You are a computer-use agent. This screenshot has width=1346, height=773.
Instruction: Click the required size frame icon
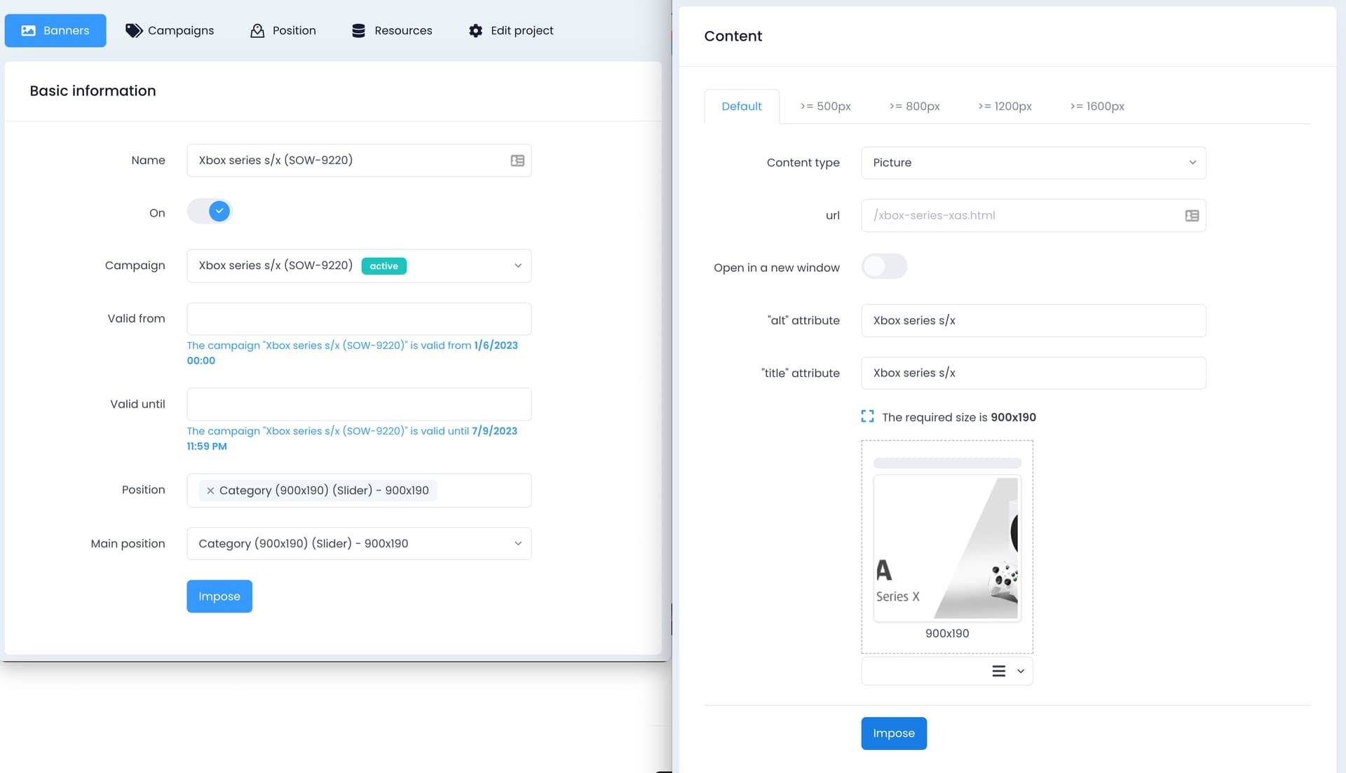click(867, 416)
